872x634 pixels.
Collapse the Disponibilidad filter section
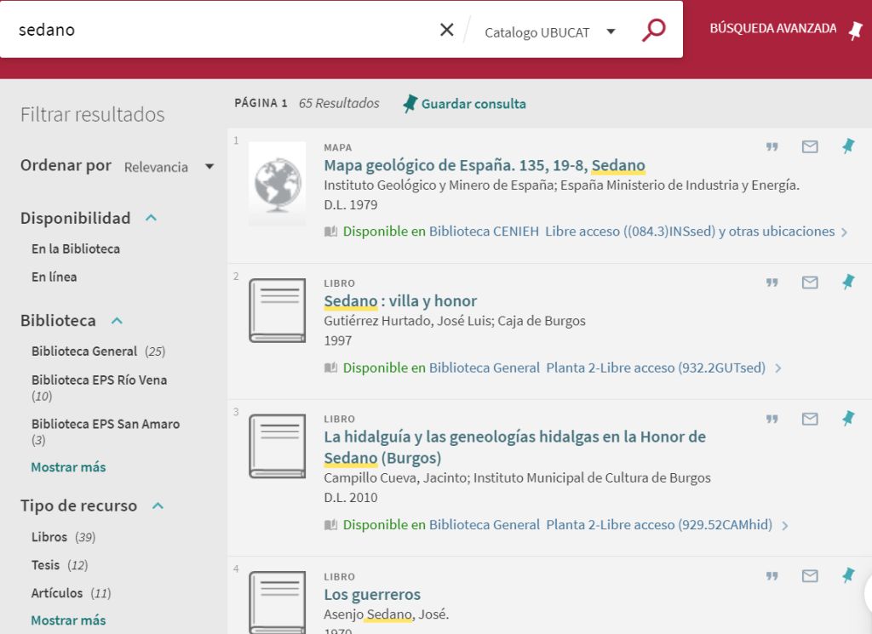(x=151, y=218)
